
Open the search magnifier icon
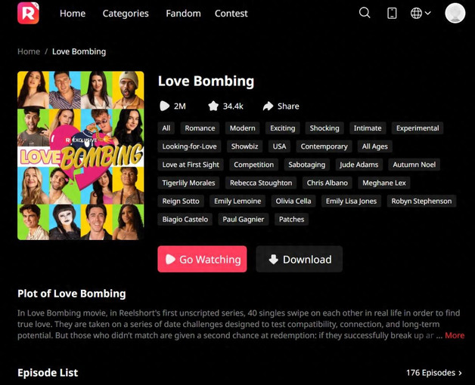tap(365, 13)
